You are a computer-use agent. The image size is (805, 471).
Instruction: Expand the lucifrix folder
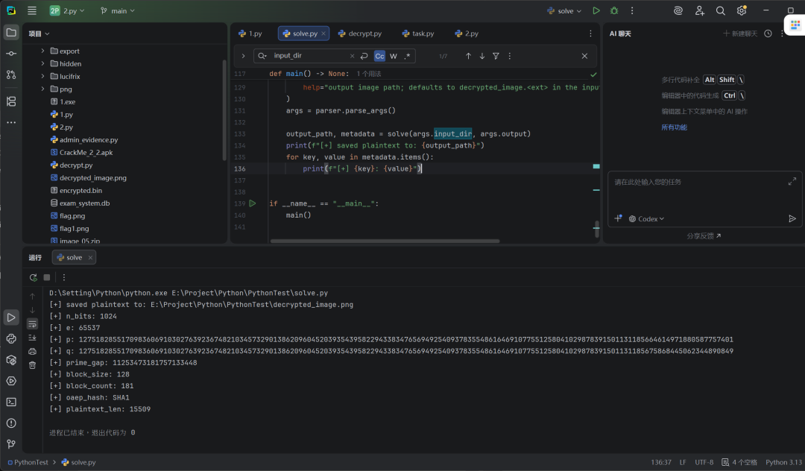coord(42,76)
